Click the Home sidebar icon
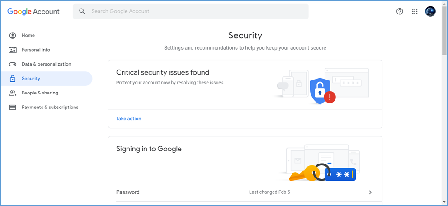Image resolution: width=448 pixels, height=206 pixels. click(13, 35)
